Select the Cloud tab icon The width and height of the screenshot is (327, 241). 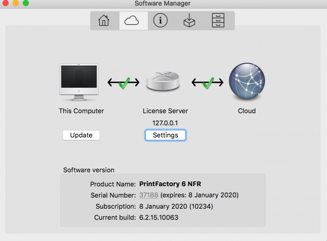pyautogui.click(x=132, y=20)
